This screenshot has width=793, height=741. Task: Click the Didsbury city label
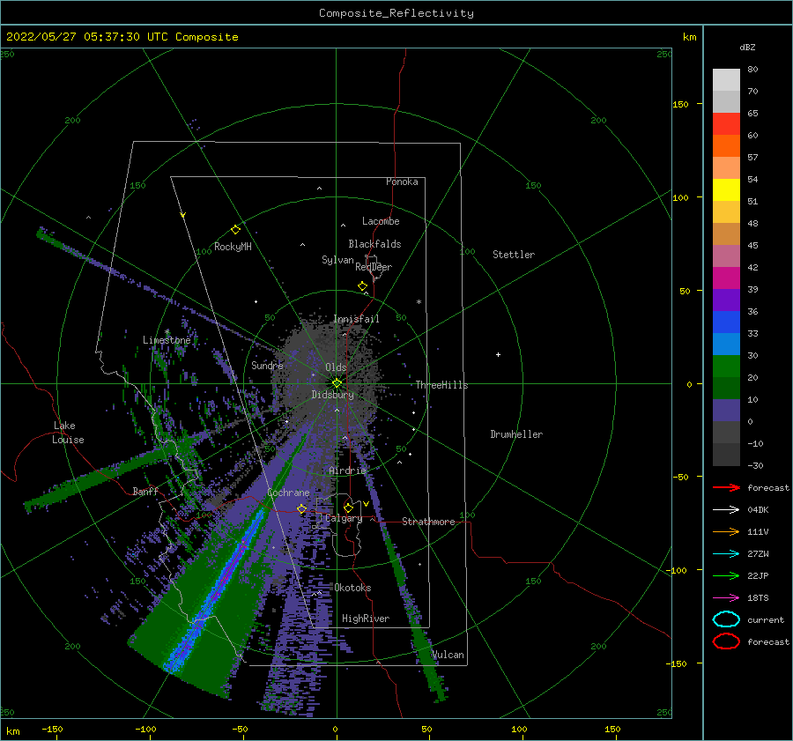point(333,395)
